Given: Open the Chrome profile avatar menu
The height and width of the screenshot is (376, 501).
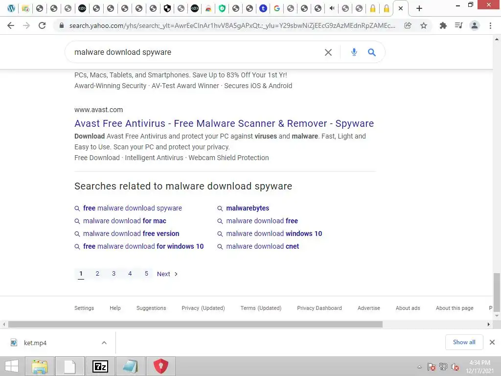Looking at the screenshot, I should 475,25.
